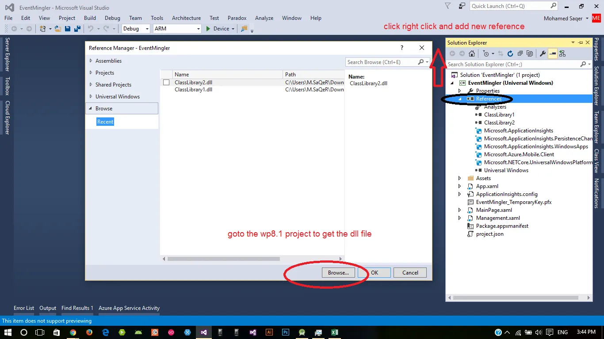604x339 pixels.
Task: Open Firefox from the taskbar
Action: (x=89, y=332)
